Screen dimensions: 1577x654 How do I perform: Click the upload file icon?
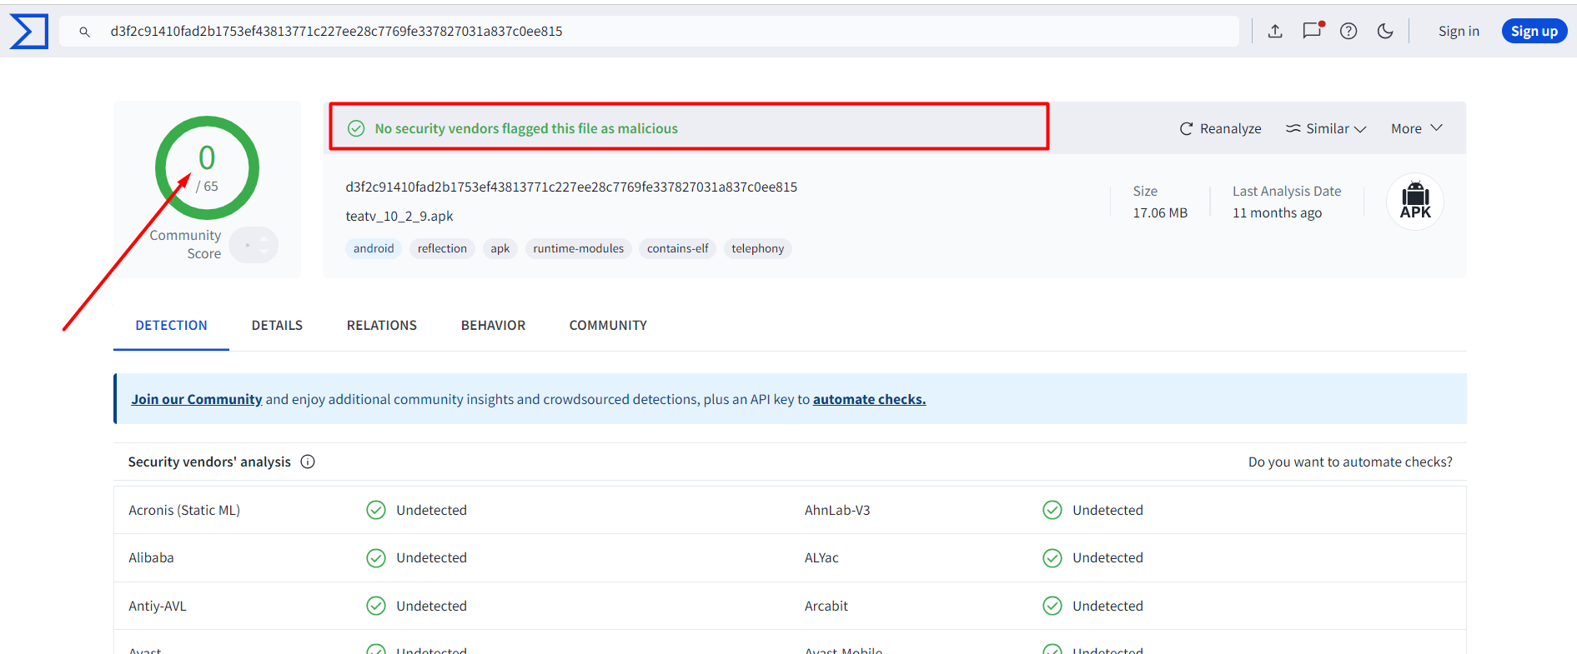(1275, 31)
